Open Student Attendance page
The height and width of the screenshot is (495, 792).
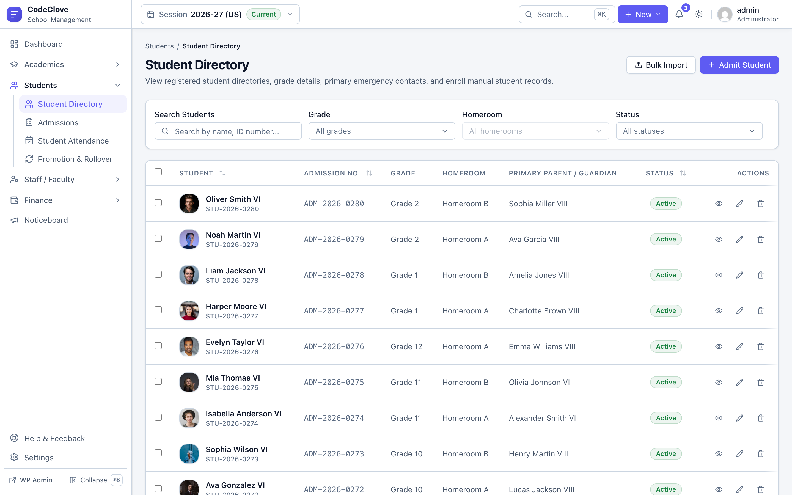click(73, 141)
